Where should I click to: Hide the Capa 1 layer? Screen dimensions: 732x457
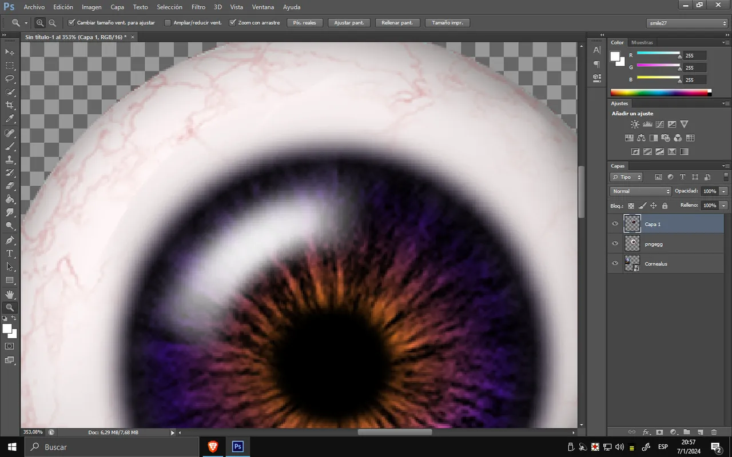615,224
